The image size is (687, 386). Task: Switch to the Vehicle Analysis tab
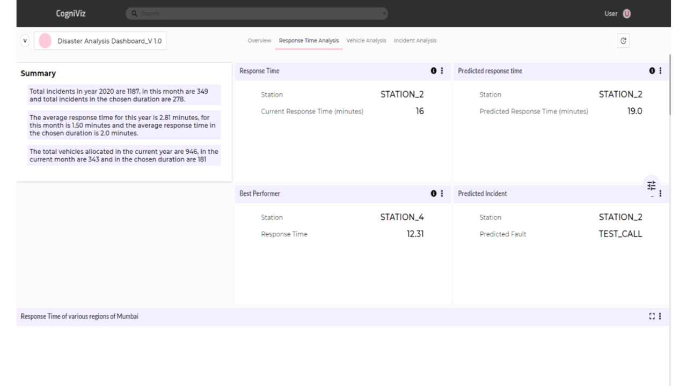pos(367,41)
